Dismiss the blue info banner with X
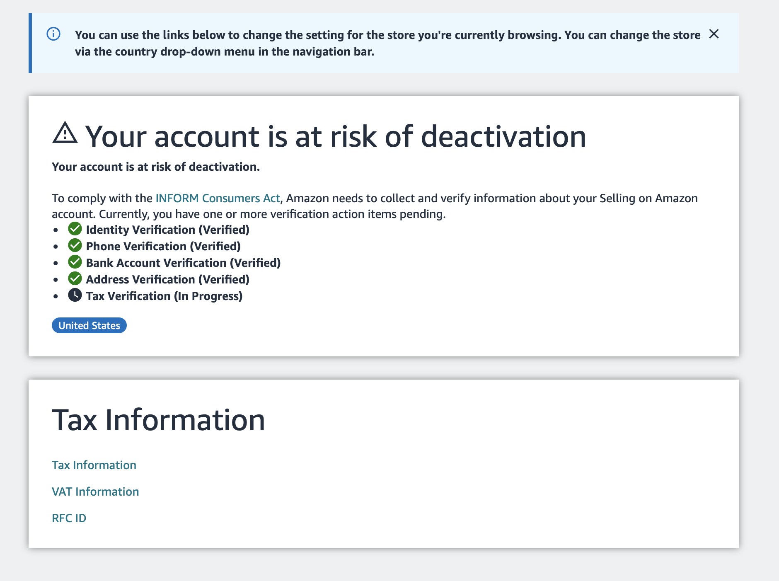779x581 pixels. pyautogui.click(x=714, y=34)
